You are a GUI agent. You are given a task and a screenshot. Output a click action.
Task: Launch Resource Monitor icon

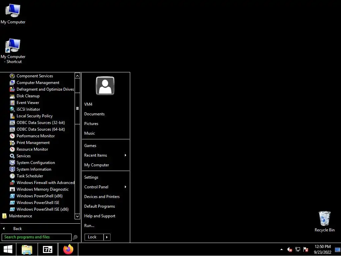coord(12,149)
